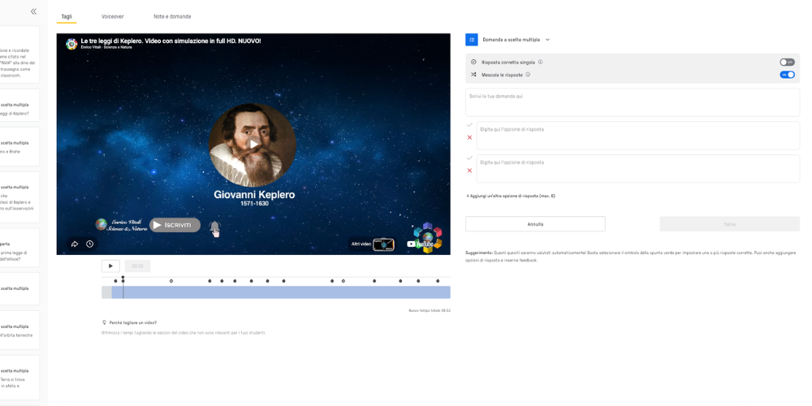Viewport: 812px width, 406px height.
Task: Click the info icon next to Mescola le risposte
Action: click(x=528, y=75)
